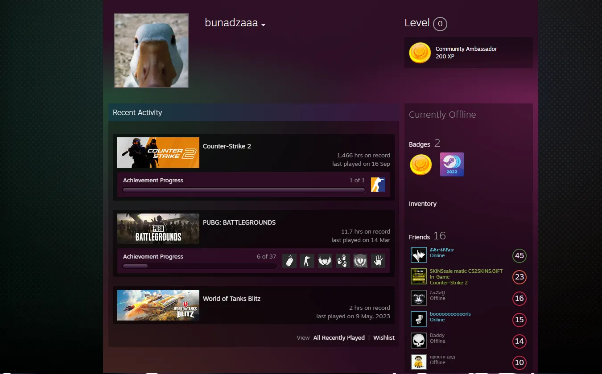Open the PUBG: BATTLEGROUNDS game banner
The height and width of the screenshot is (374, 602).
(x=158, y=229)
